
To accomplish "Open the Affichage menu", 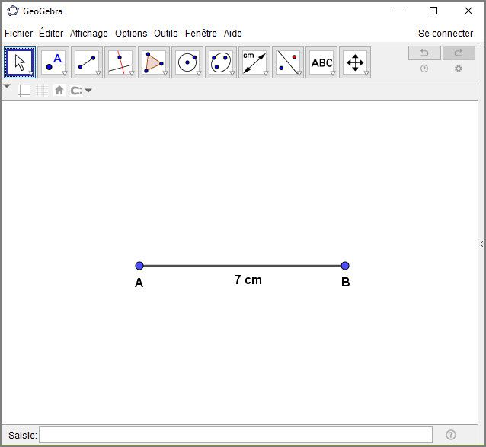I will [x=89, y=34].
